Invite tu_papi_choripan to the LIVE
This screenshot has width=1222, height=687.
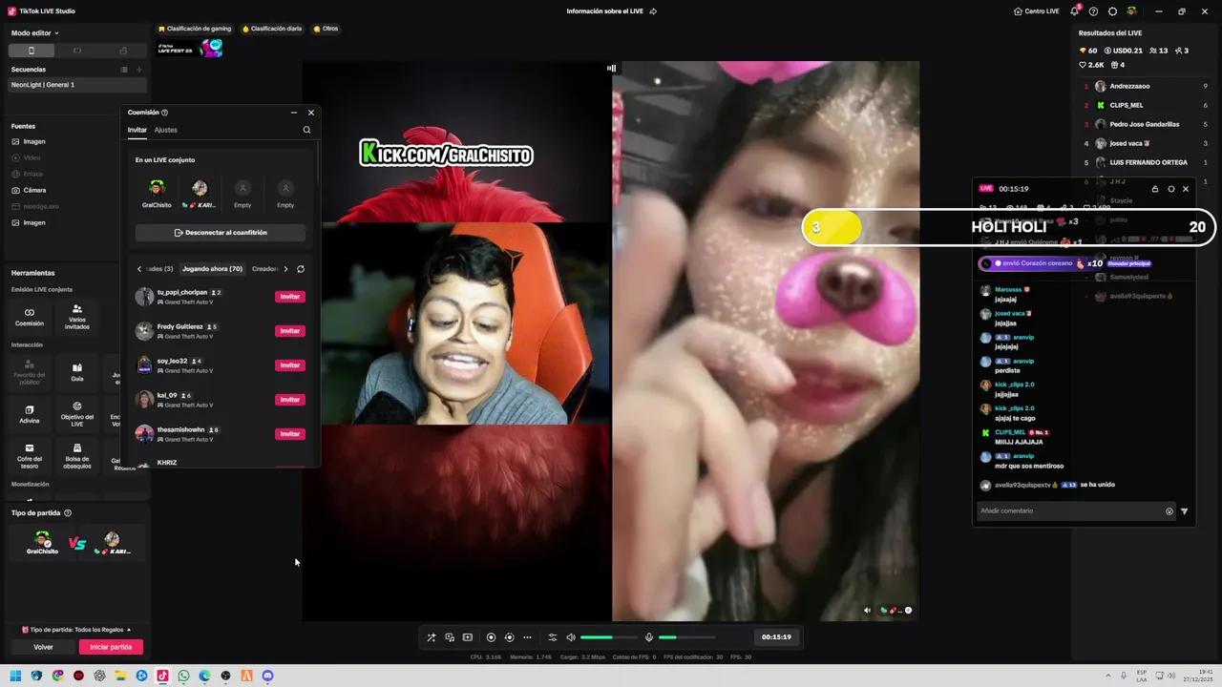[289, 296]
